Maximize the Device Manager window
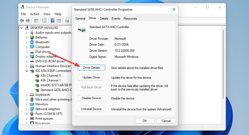 click(207, 7)
